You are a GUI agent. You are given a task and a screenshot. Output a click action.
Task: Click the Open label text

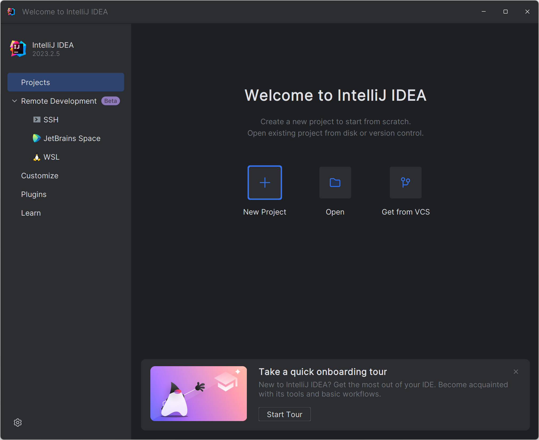(335, 212)
